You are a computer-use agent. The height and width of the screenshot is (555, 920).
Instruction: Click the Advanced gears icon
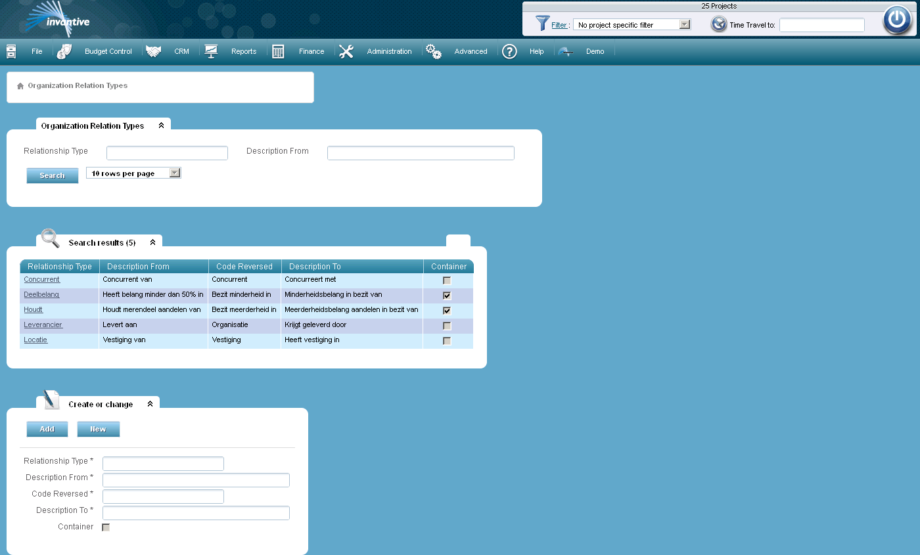click(434, 51)
